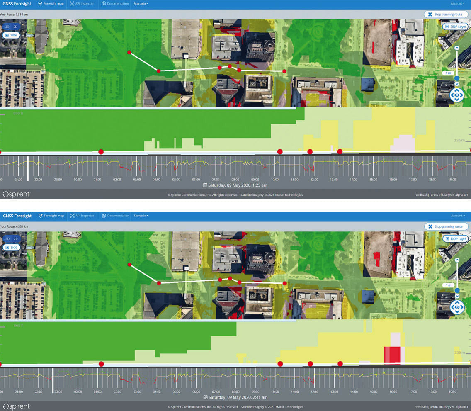
Task: Click 12:00 label on upper timeline
Action: 314,180
